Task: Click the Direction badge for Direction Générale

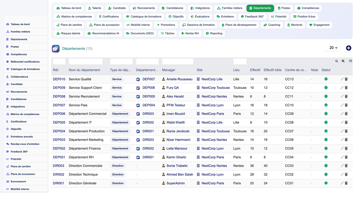Action: click(x=118, y=183)
